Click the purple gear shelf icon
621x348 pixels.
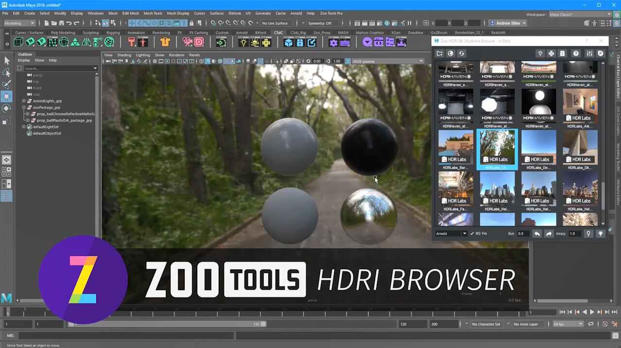333,42
